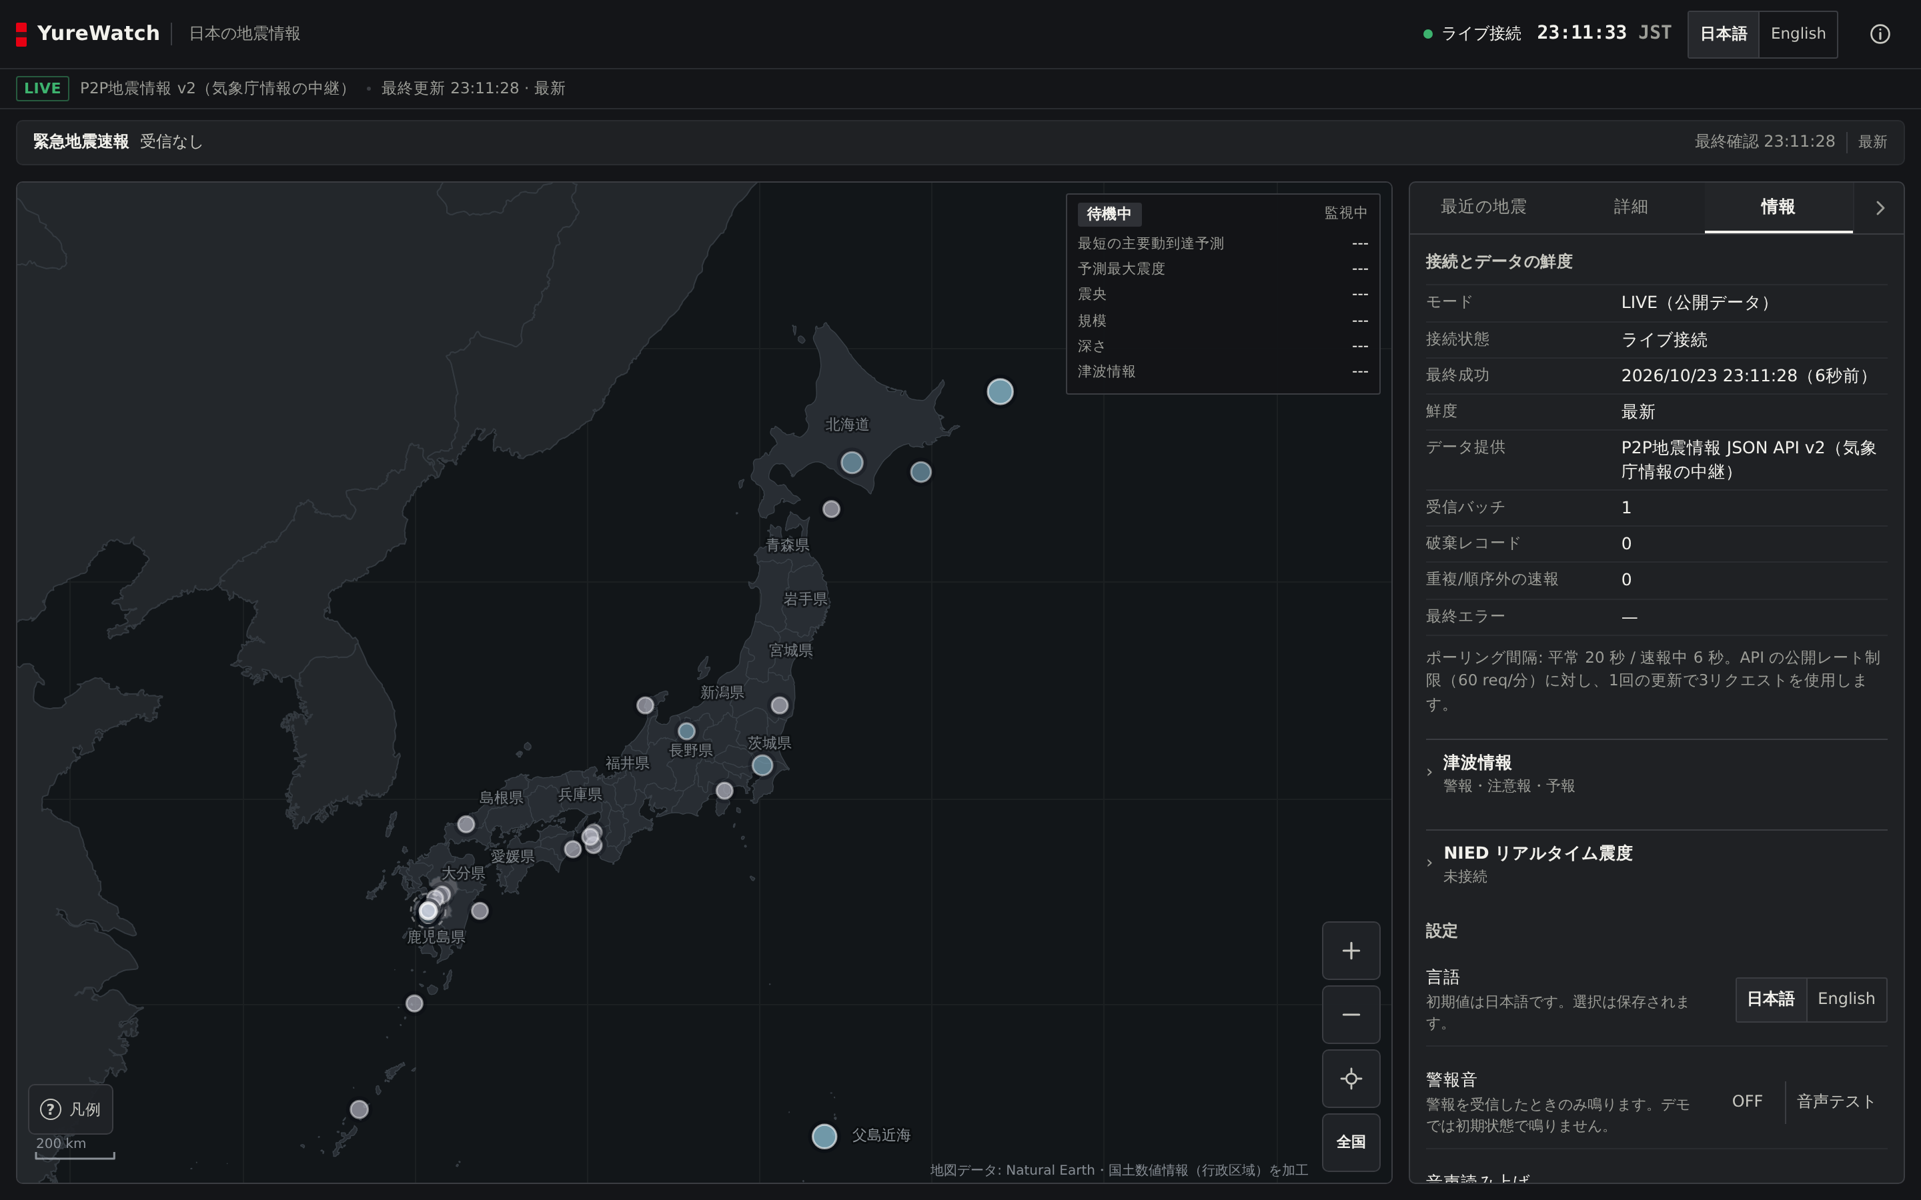Click the 大分県 map label
The width and height of the screenshot is (1921, 1200).
tap(463, 873)
